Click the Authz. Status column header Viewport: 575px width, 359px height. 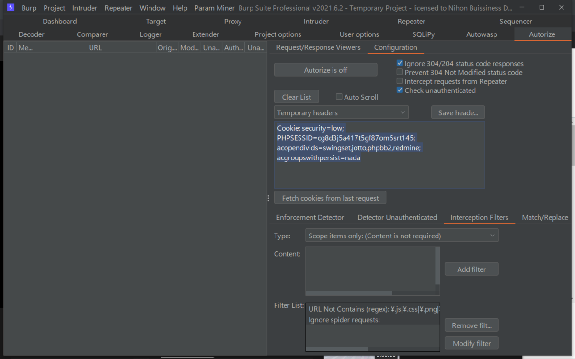pos(233,47)
